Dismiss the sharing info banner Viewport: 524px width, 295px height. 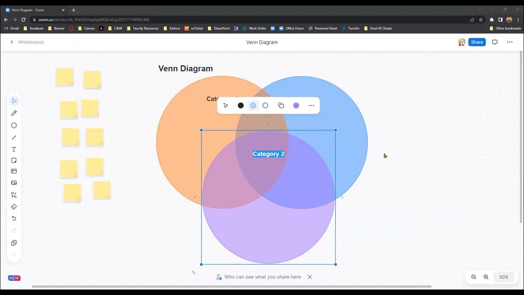(x=310, y=277)
